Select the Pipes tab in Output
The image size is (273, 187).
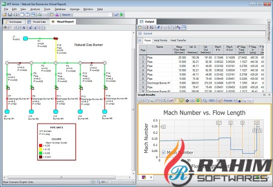click(147, 40)
